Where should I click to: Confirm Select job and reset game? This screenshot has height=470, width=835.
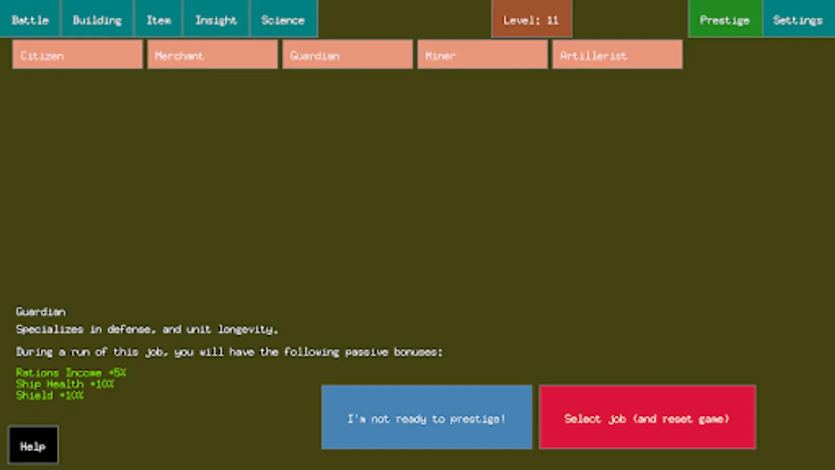(648, 417)
